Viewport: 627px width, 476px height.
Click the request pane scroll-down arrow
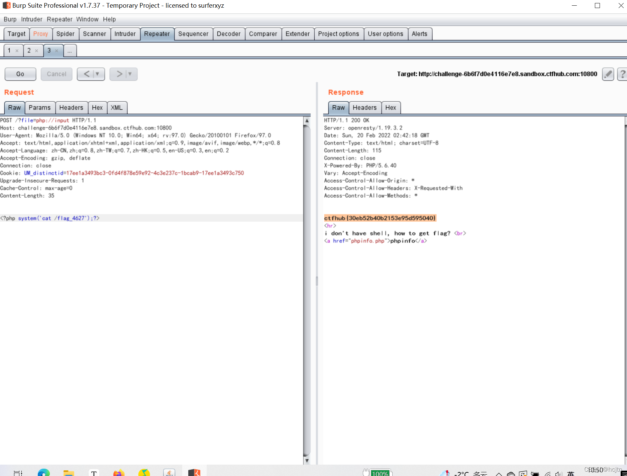[307, 460]
